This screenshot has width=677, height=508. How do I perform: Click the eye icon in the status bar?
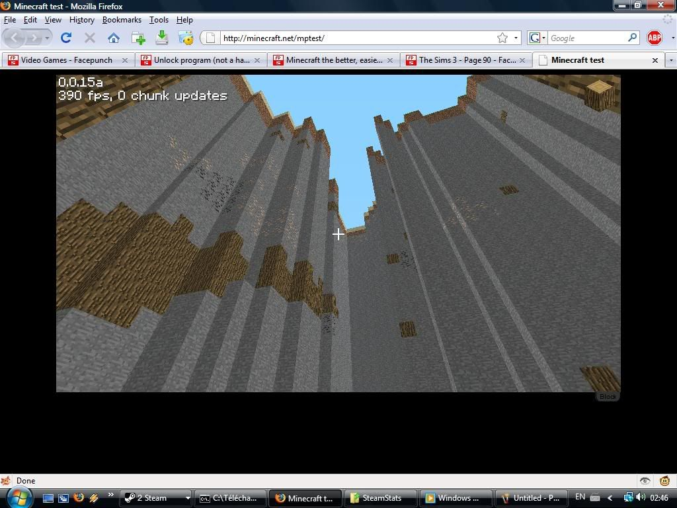645,480
